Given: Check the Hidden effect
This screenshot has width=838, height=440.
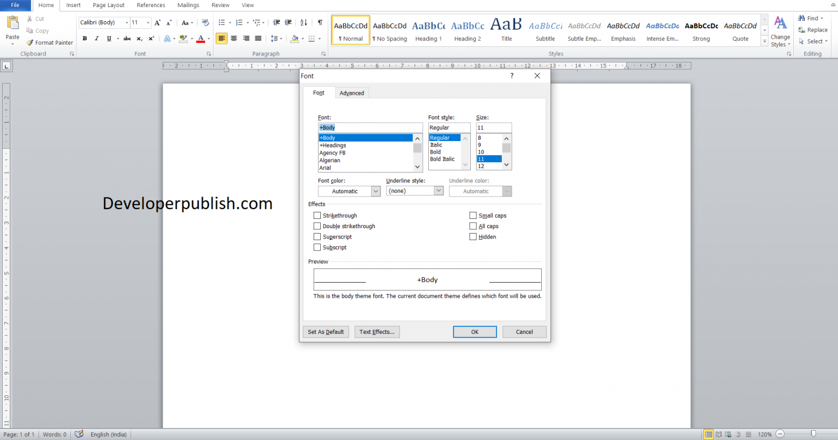Looking at the screenshot, I should pos(473,236).
